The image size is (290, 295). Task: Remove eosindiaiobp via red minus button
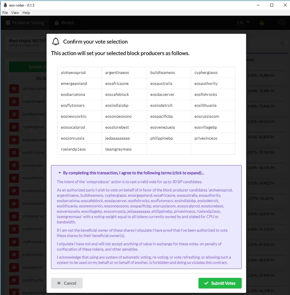pos(14,254)
